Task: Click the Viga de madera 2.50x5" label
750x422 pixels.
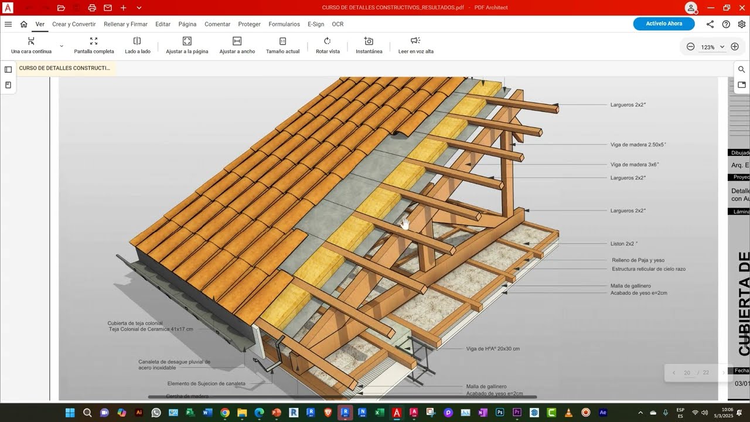Action: (638, 144)
